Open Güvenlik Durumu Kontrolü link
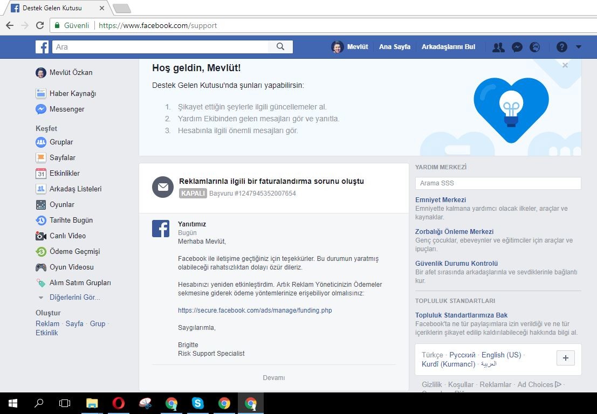This screenshot has height=414, width=597. 456,263
